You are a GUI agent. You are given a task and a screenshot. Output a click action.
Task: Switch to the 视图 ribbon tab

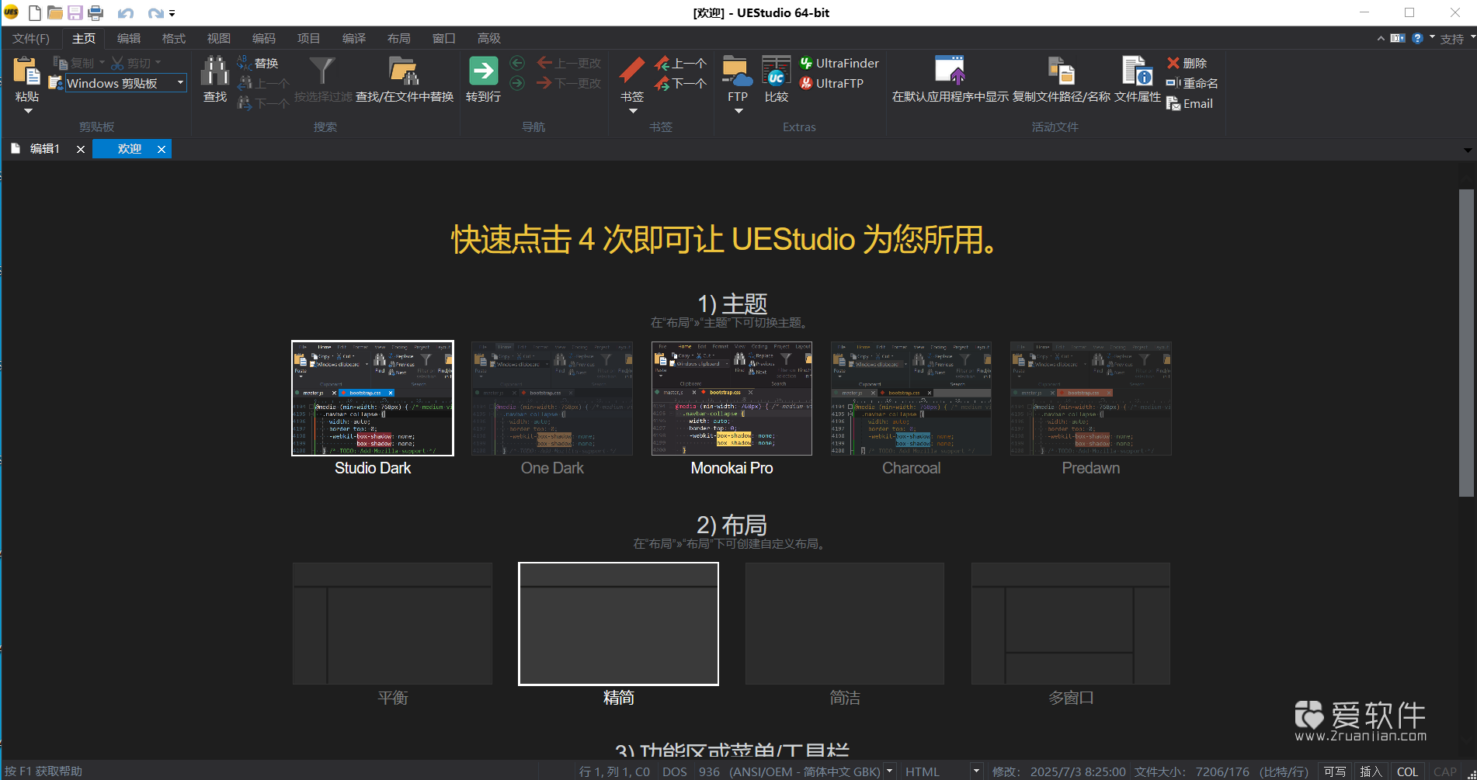pos(219,38)
